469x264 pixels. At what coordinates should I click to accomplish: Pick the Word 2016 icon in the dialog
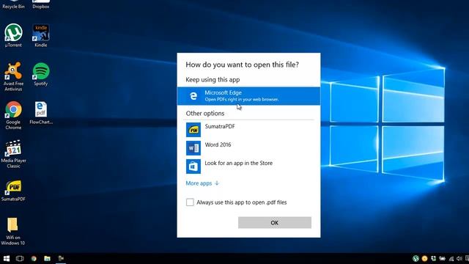pyautogui.click(x=193, y=148)
